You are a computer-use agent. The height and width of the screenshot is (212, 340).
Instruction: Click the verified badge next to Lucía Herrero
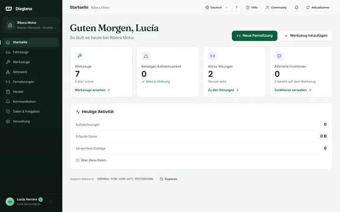click(41, 199)
